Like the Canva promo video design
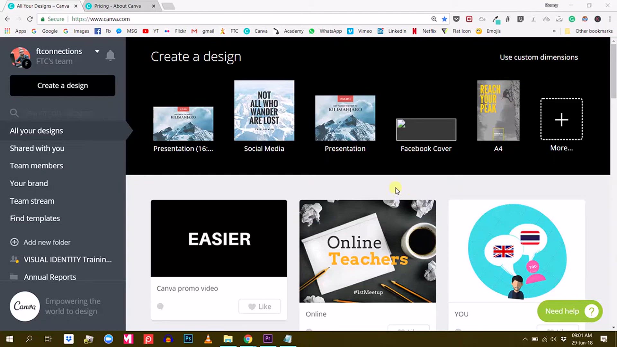The width and height of the screenshot is (617, 347). tap(260, 306)
